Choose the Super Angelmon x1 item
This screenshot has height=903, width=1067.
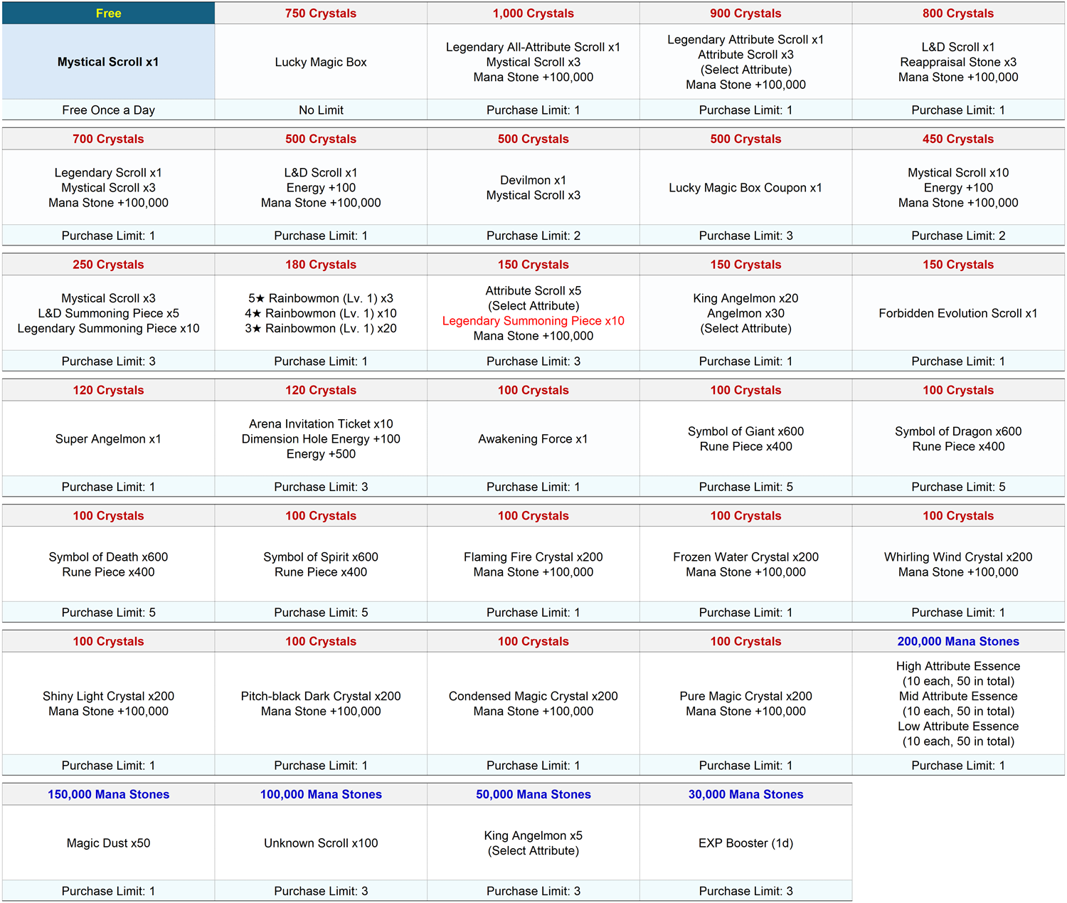tap(108, 439)
